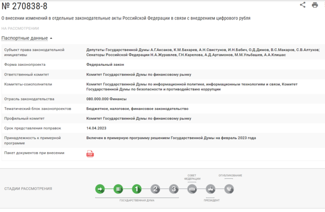The image size is (325, 212).
Task: Click the amendments deadline 14.04.2023
Action: [96, 128]
